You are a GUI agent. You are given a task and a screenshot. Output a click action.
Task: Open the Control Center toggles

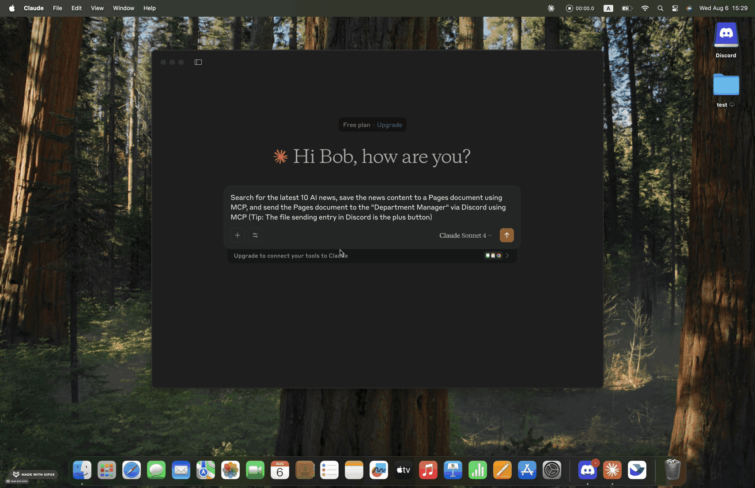(675, 8)
